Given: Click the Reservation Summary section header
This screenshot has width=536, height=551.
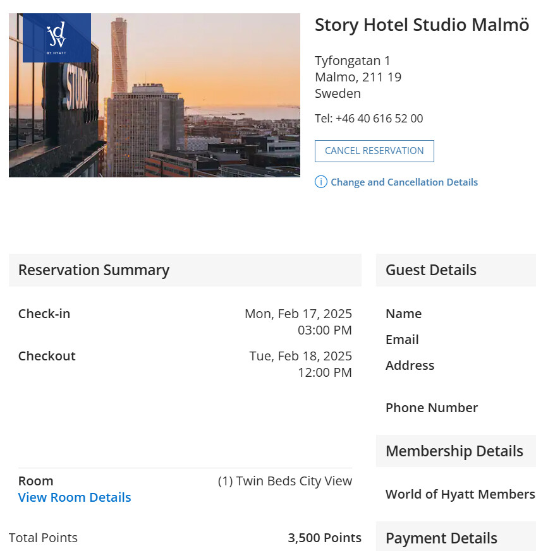Looking at the screenshot, I should pos(94,270).
